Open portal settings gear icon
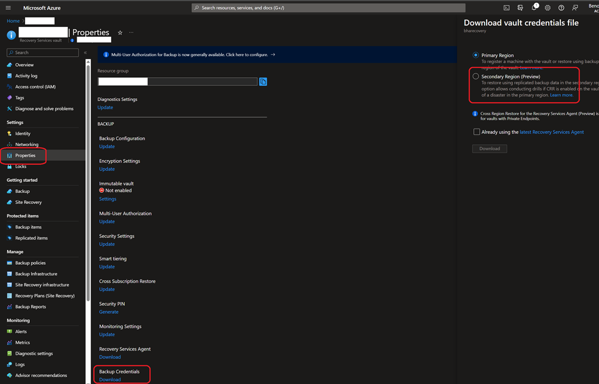This screenshot has height=384, width=599. tap(548, 8)
